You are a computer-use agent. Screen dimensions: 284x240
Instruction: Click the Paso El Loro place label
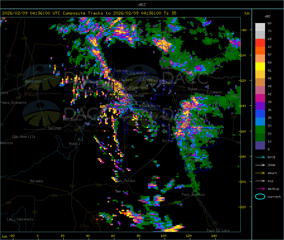point(218,231)
